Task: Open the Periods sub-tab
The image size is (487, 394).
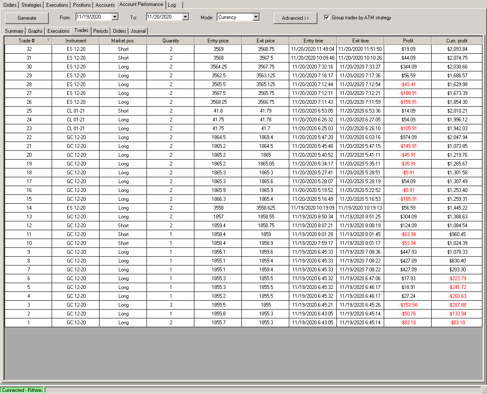Action: point(101,31)
